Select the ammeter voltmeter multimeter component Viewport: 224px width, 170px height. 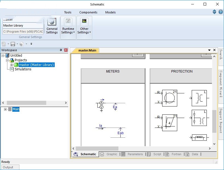tap(101, 105)
